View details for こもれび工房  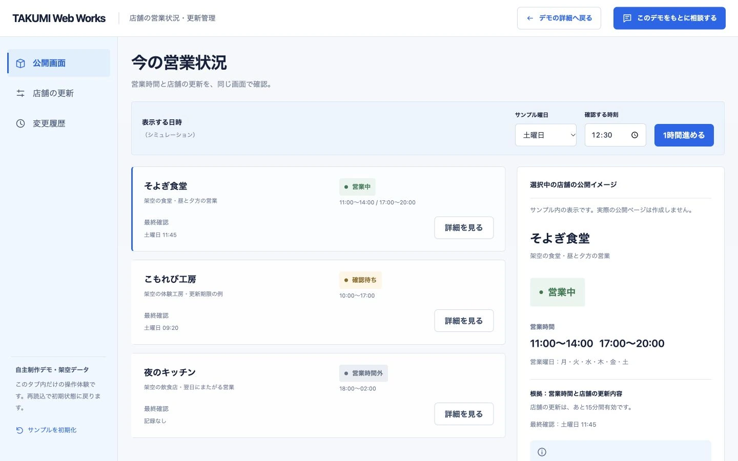click(x=464, y=321)
